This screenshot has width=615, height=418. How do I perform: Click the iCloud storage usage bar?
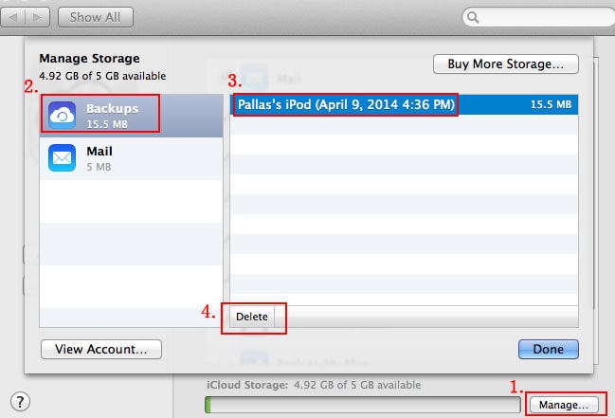click(363, 405)
